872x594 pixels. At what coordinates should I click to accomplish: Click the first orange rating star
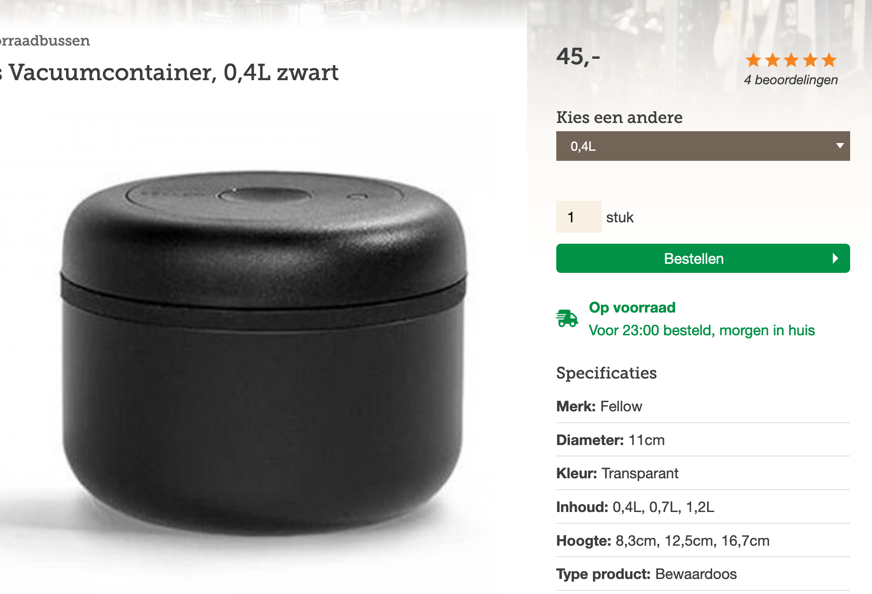[x=754, y=60]
